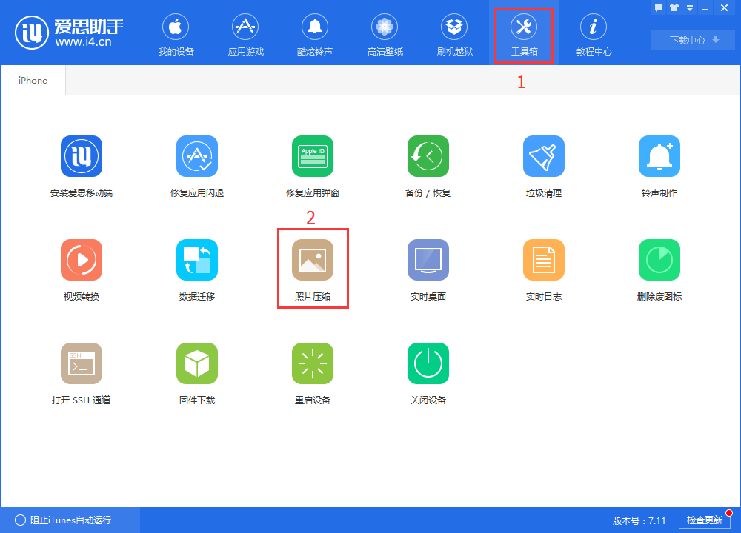This screenshot has width=741, height=533.
Task: Switch to the iPhone tab
Action: click(32, 80)
